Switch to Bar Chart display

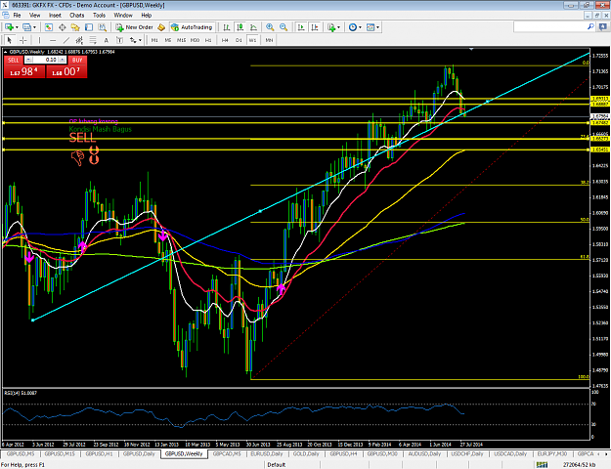pyautogui.click(x=227, y=27)
